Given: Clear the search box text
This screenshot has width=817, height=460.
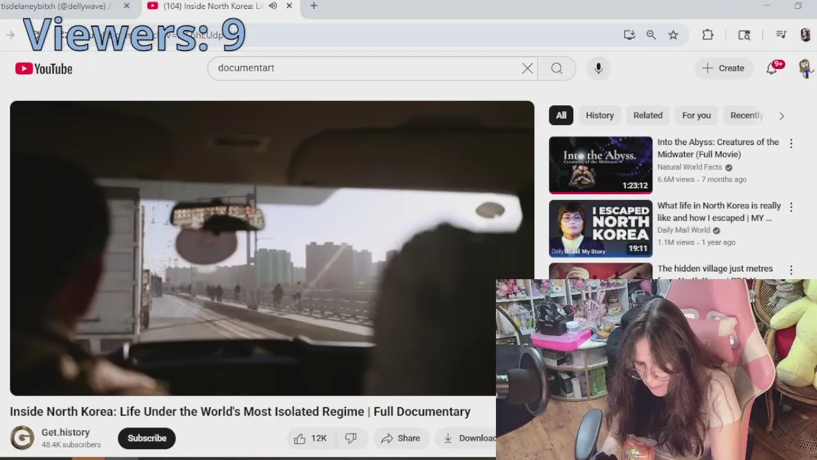Looking at the screenshot, I should coord(527,68).
